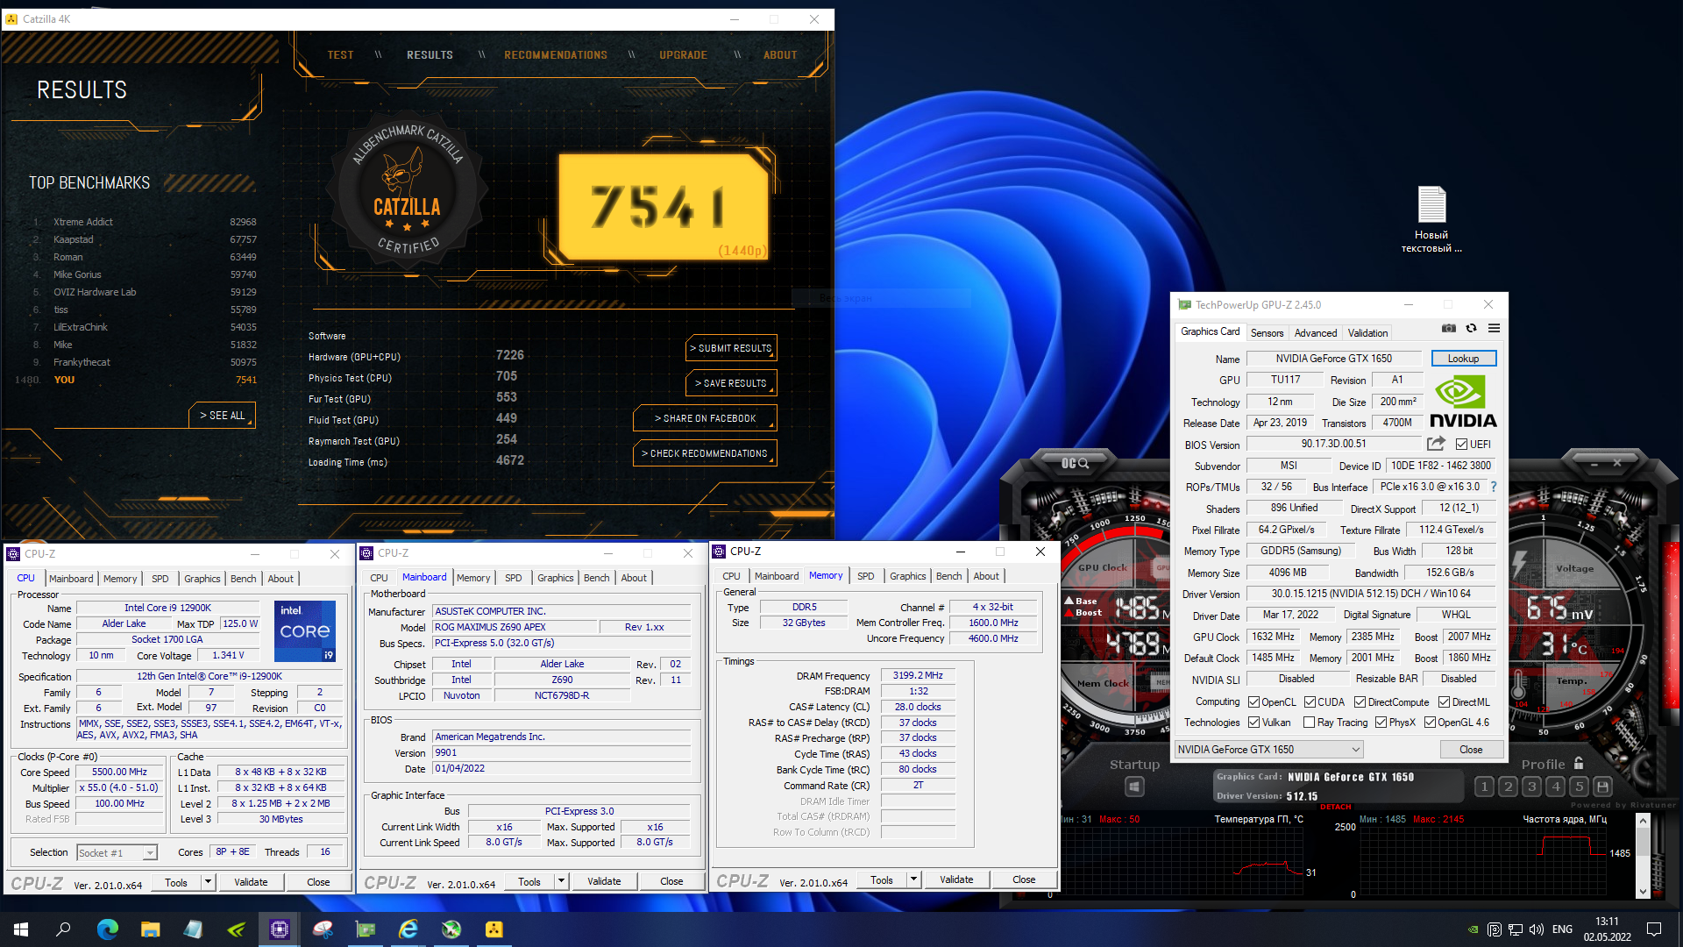Click the SAVE RESULTS button
The height and width of the screenshot is (947, 1683).
pyautogui.click(x=731, y=383)
